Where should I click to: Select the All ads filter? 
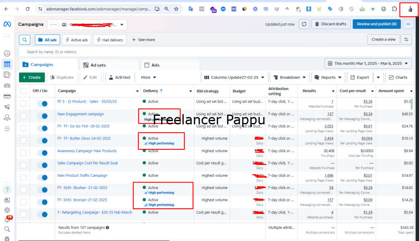47,40
